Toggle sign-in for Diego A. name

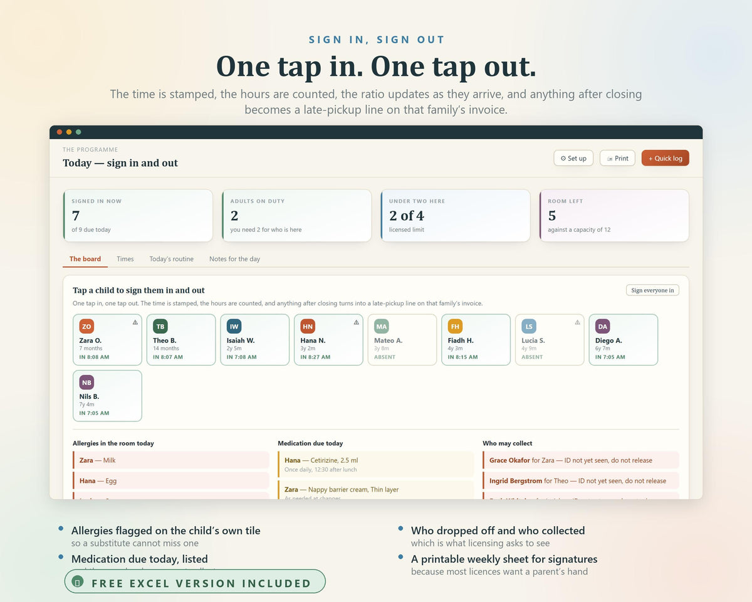(608, 341)
